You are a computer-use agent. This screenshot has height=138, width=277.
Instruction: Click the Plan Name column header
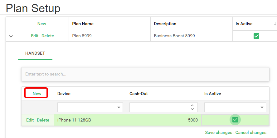click(83, 24)
